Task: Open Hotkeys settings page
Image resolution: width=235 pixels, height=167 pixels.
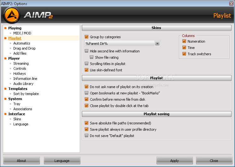Action: point(20,74)
